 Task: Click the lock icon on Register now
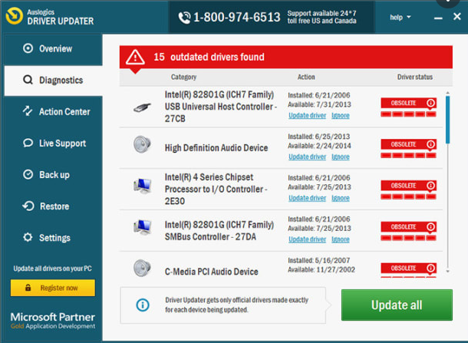pos(28,288)
